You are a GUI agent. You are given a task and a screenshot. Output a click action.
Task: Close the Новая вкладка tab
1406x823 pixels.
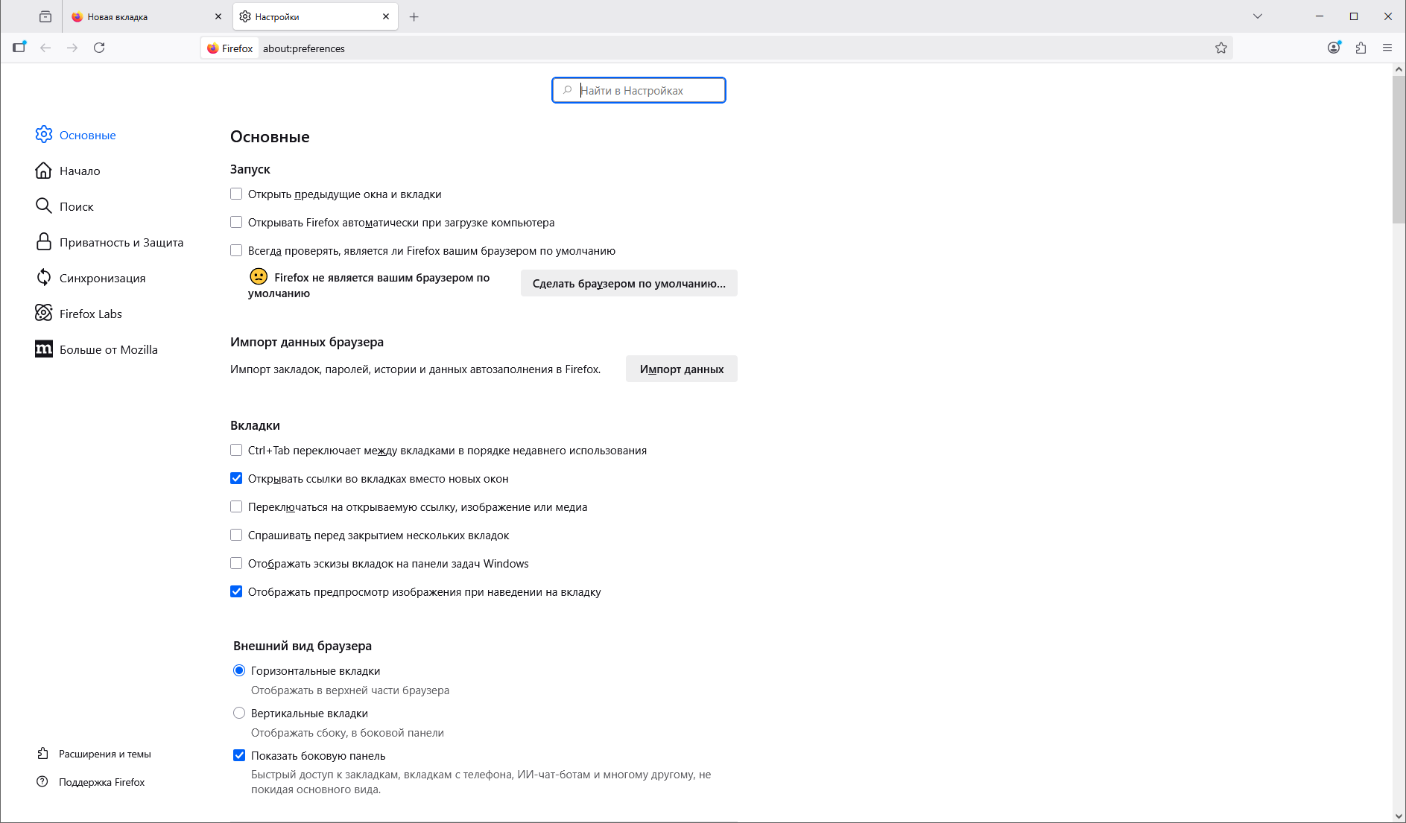218,16
